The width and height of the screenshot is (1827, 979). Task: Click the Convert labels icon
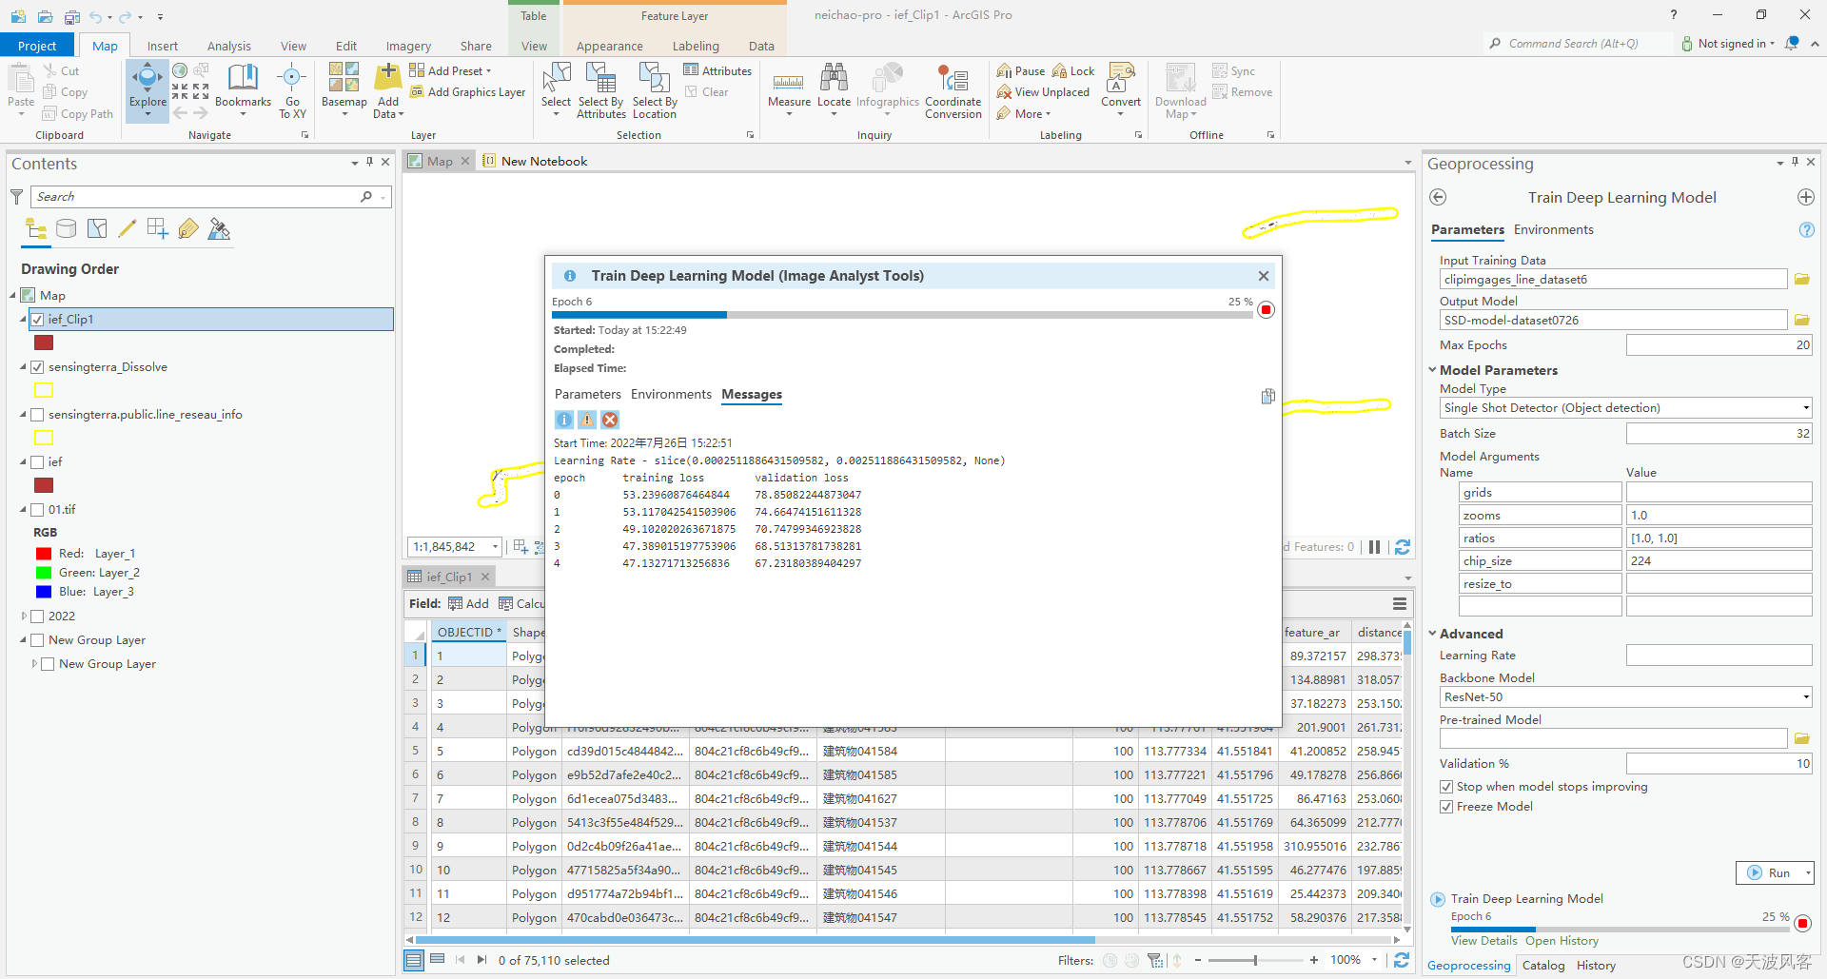(x=1121, y=78)
